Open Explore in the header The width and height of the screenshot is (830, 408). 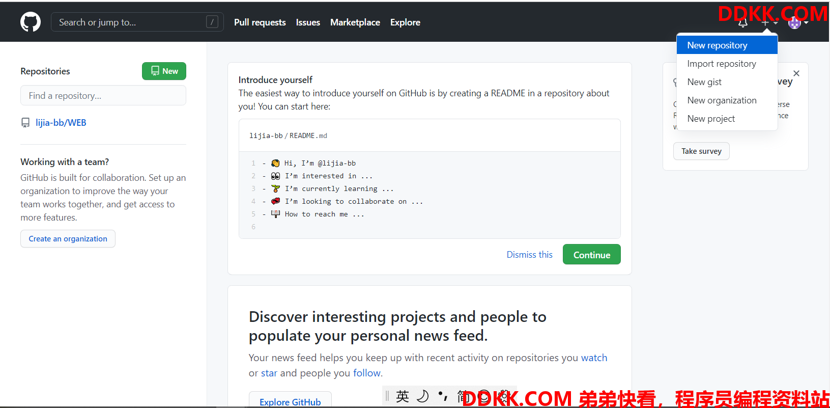pos(405,22)
